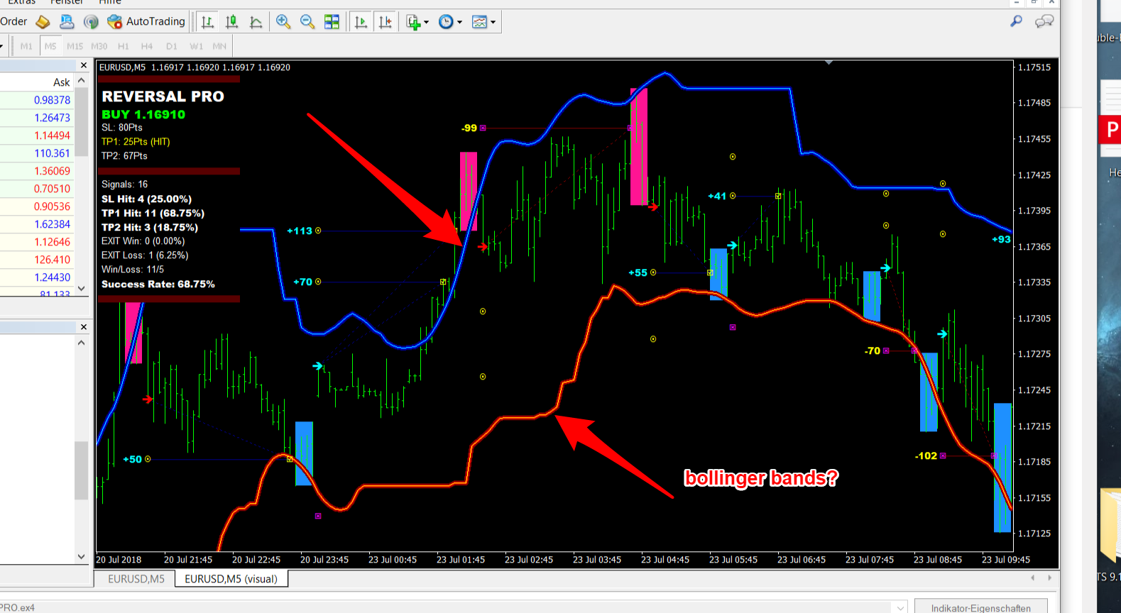1121x613 pixels.
Task: Toggle chart auto scroll icon
Action: tap(361, 22)
